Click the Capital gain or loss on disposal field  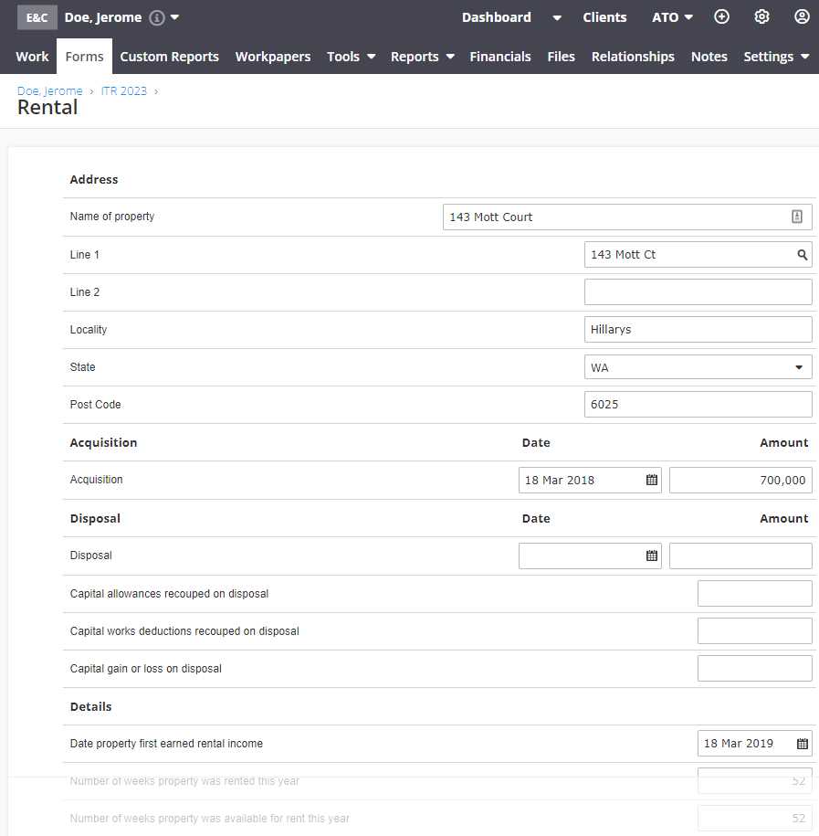pyautogui.click(x=754, y=668)
